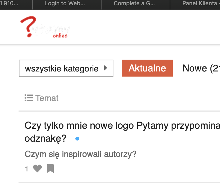Click the blue unread dot after odznakę?
Viewport: 220px width, 192px height.
click(x=77, y=139)
